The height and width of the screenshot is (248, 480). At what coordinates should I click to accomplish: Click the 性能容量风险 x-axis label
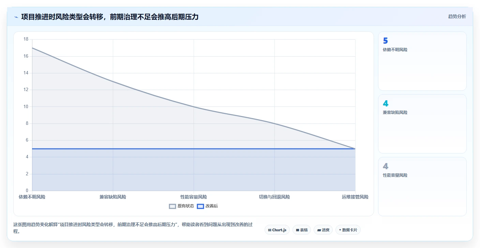(194, 197)
